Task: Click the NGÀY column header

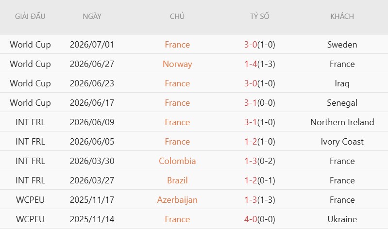Action: 92,16
